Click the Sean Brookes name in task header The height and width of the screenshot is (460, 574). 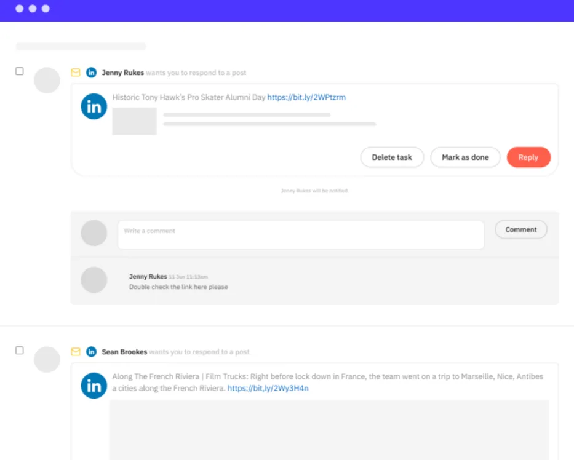[x=124, y=352]
